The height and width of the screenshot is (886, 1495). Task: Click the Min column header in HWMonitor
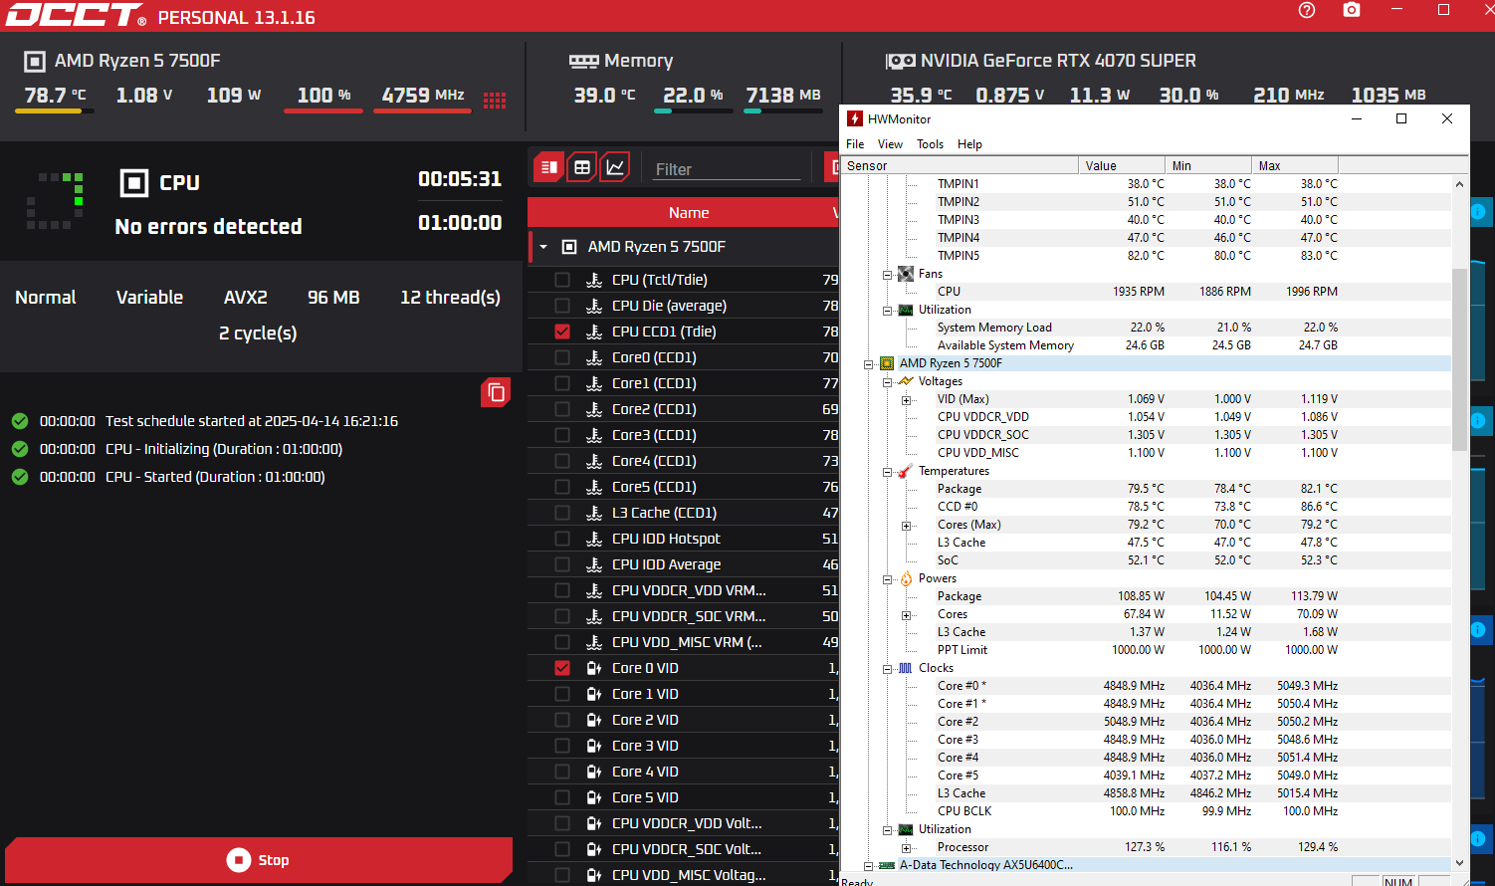(x=1208, y=166)
